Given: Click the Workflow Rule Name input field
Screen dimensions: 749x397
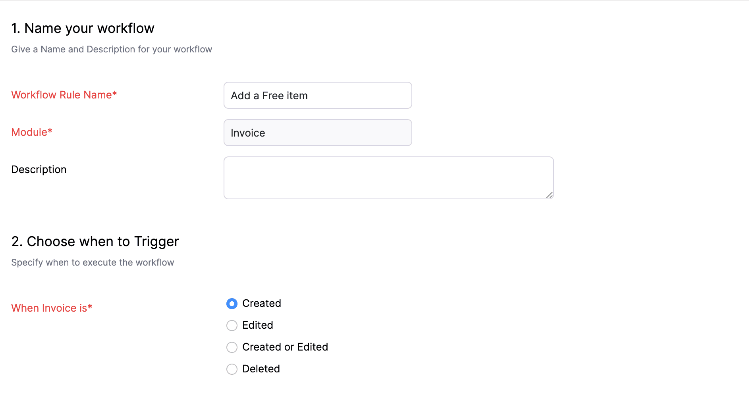Looking at the screenshot, I should click(x=318, y=95).
